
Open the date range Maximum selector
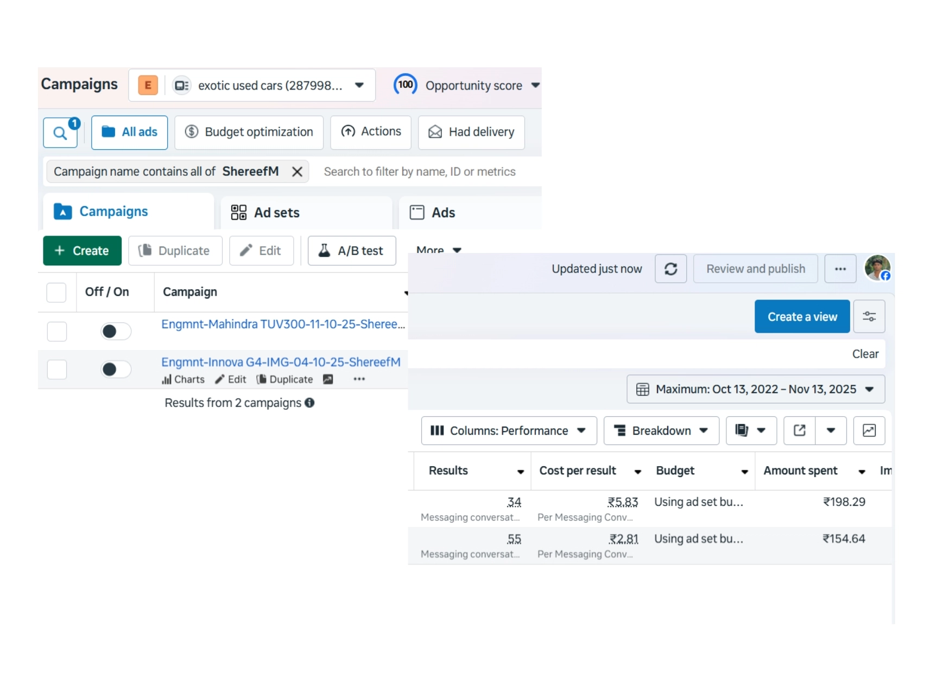755,390
